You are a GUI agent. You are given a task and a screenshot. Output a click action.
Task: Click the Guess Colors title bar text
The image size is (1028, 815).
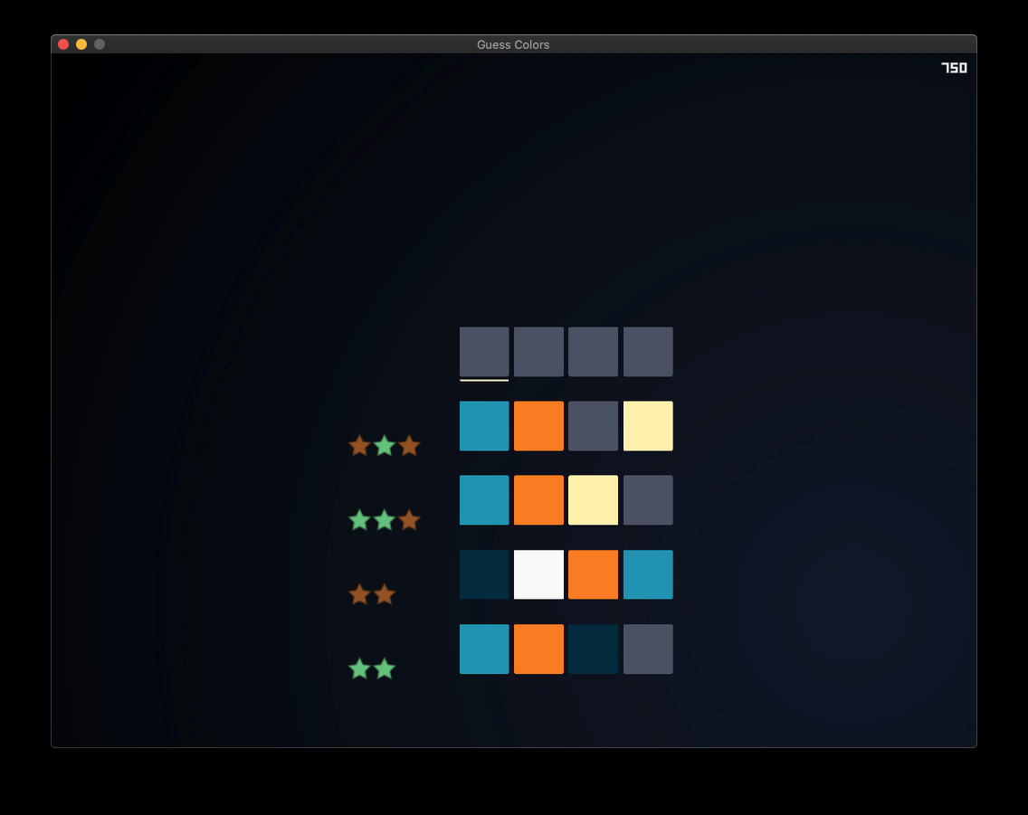coord(514,44)
